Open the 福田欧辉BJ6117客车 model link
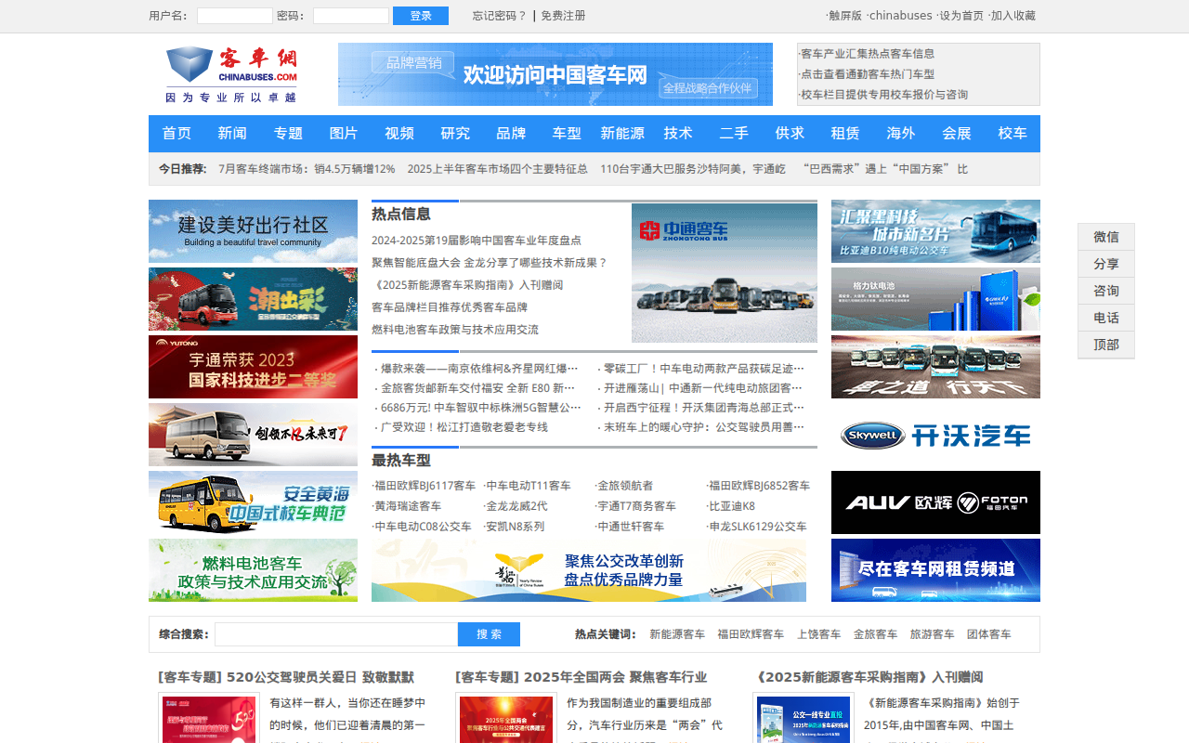The height and width of the screenshot is (743, 1189). (425, 486)
